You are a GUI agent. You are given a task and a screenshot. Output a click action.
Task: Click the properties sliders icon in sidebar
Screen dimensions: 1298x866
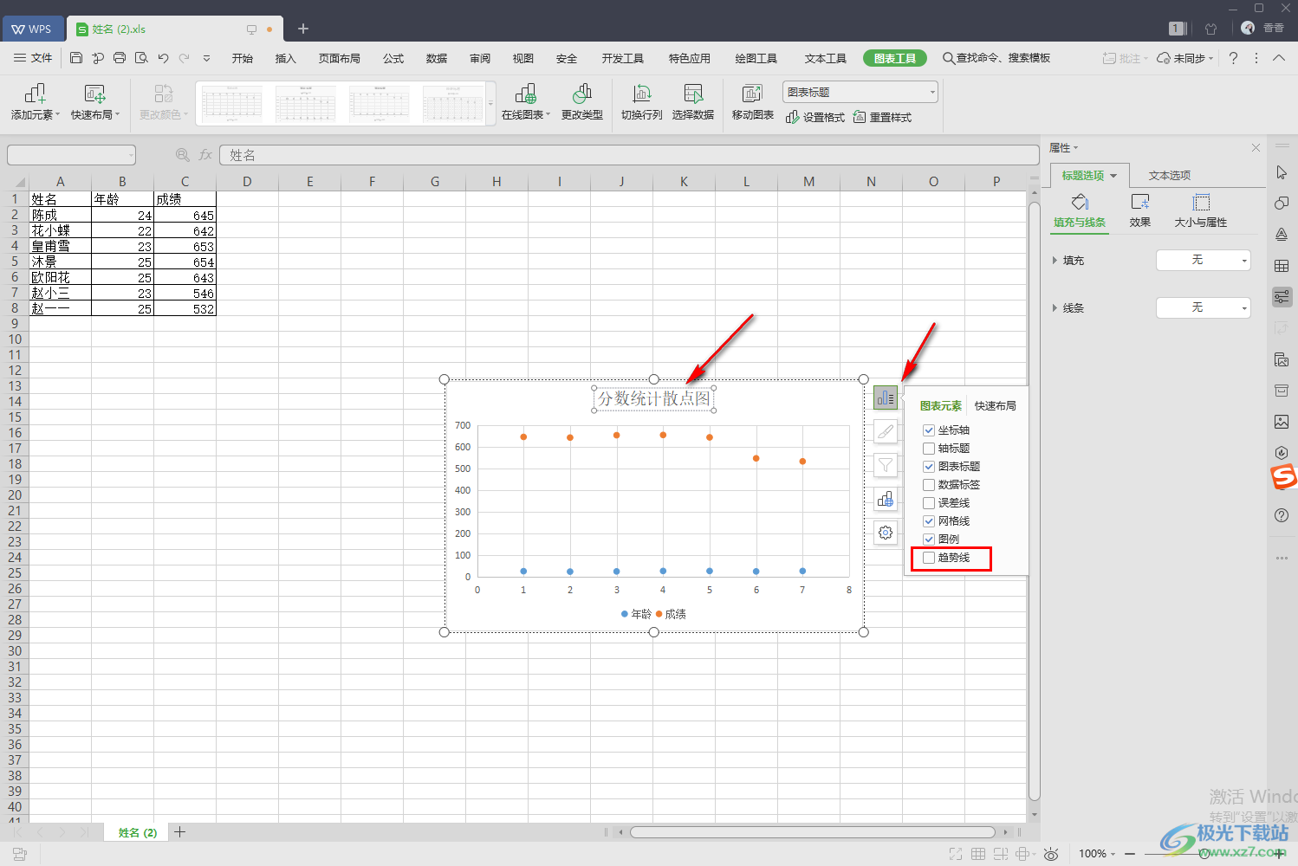[x=1282, y=297]
